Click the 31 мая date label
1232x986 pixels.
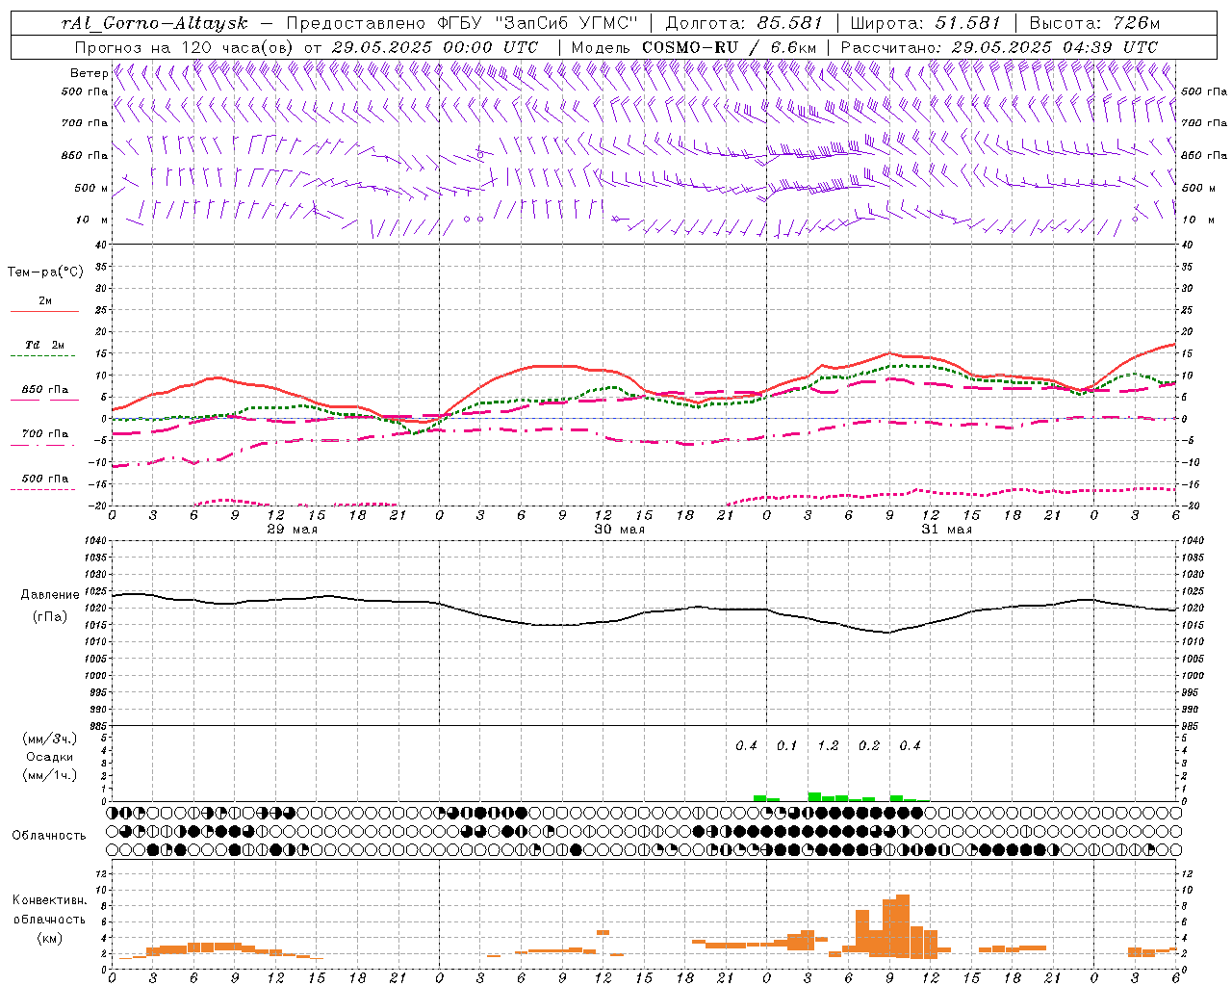946,530
